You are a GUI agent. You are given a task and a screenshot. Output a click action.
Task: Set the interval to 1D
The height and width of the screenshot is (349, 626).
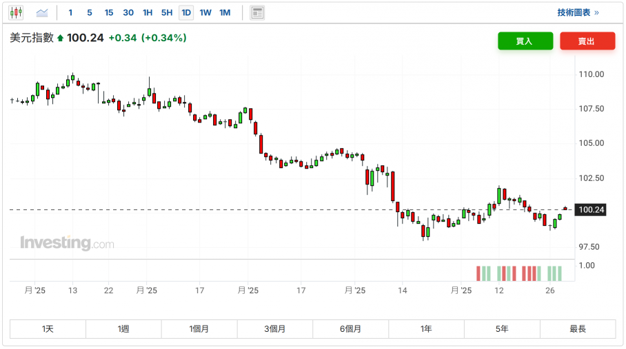click(186, 12)
